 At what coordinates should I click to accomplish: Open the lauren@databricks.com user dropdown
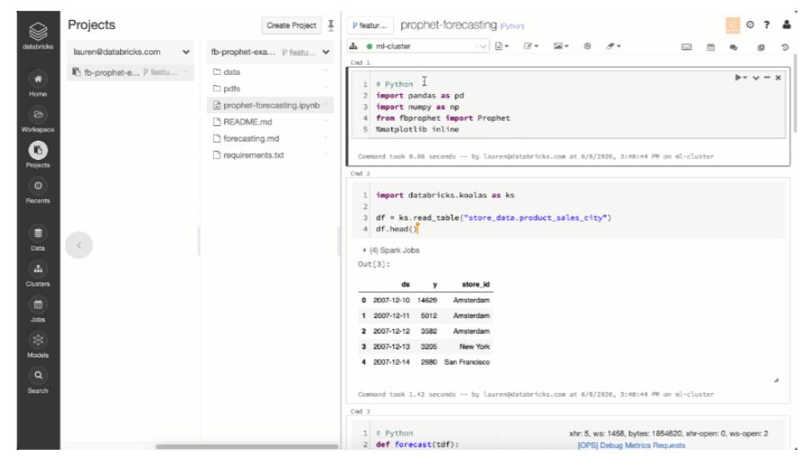coord(131,52)
